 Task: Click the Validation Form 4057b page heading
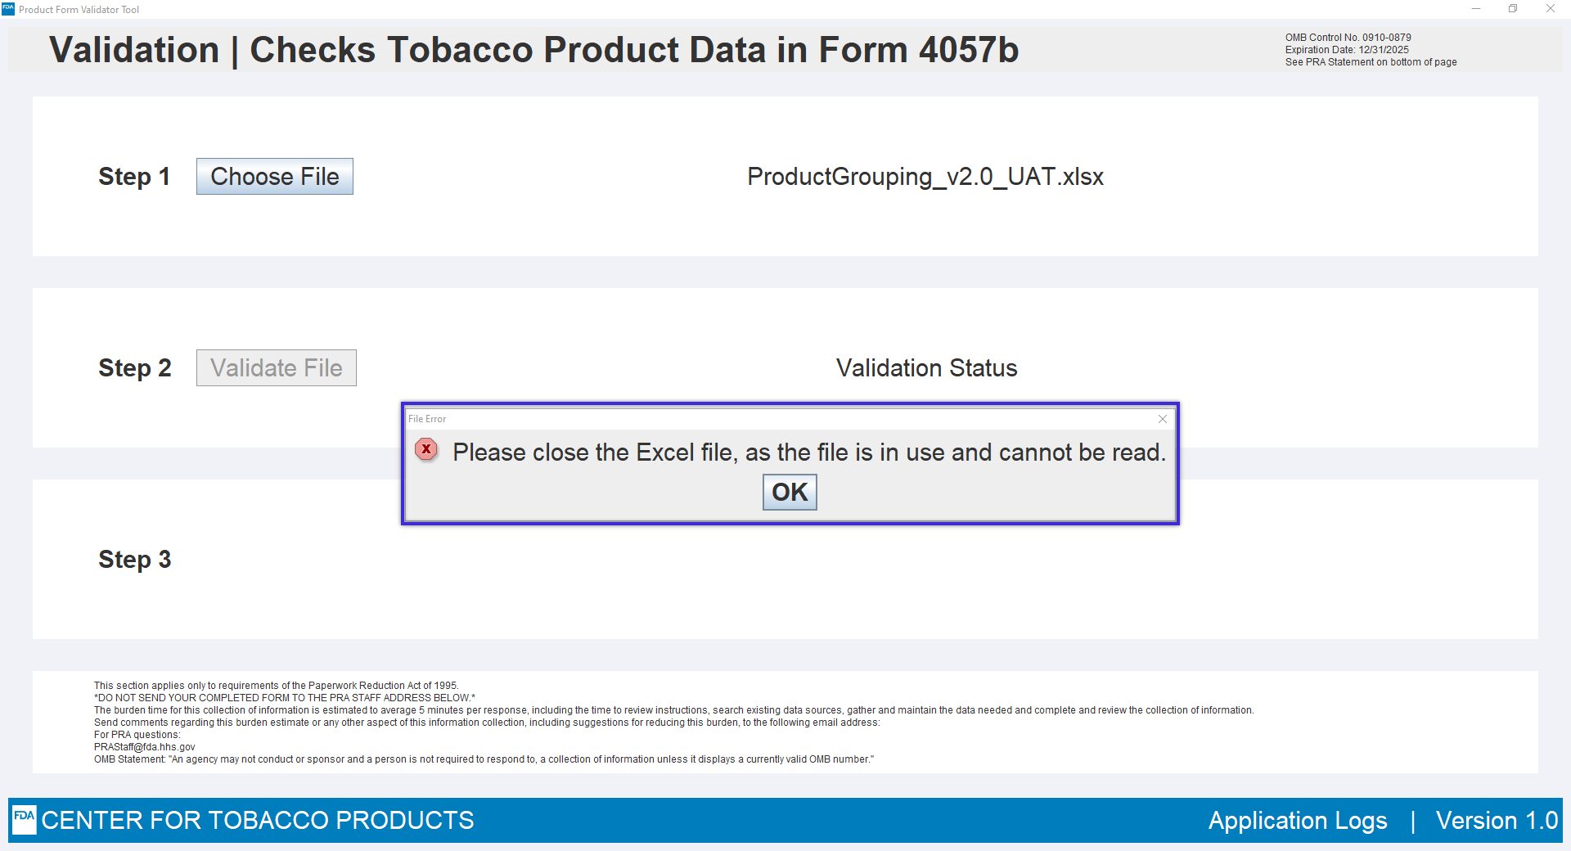pos(533,50)
